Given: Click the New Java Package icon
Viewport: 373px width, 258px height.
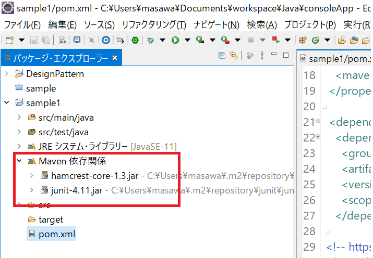Looking at the screenshot, I should (x=303, y=40).
